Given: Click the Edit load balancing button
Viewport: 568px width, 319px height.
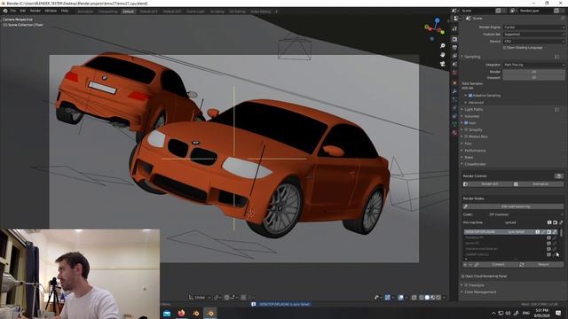Looking at the screenshot, I should point(513,206).
